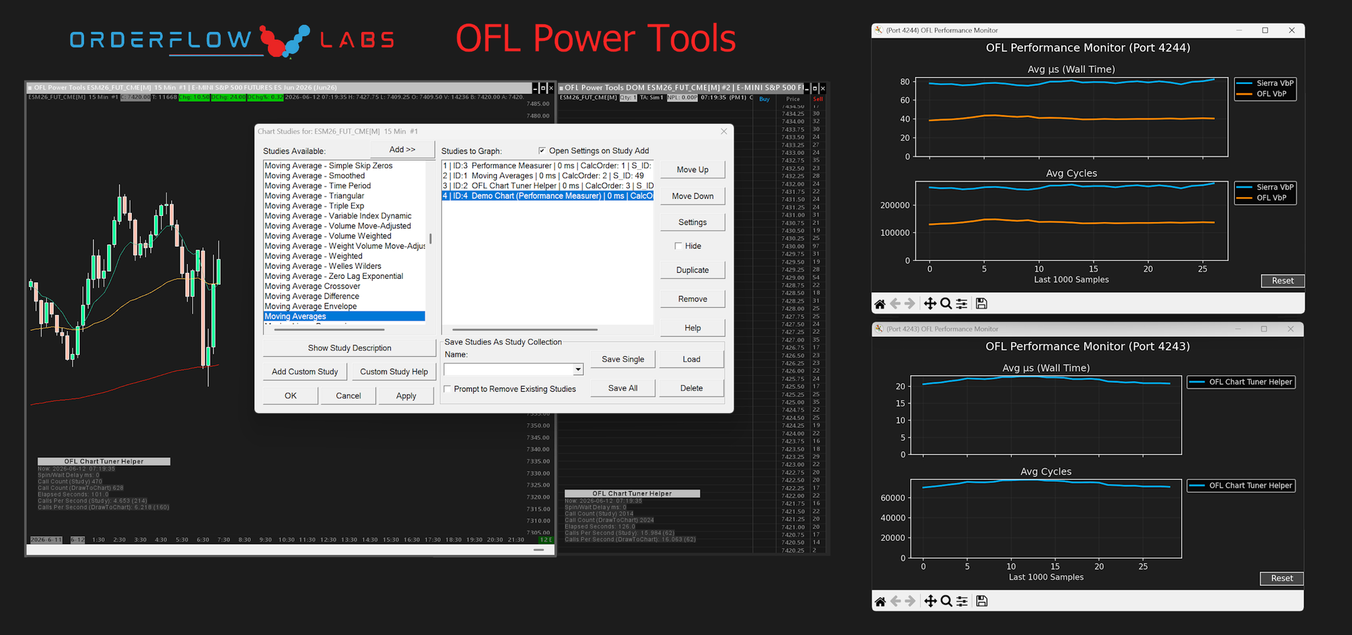Click app icon in Port 4243 monitor title bar
The image size is (1352, 635).
879,329
